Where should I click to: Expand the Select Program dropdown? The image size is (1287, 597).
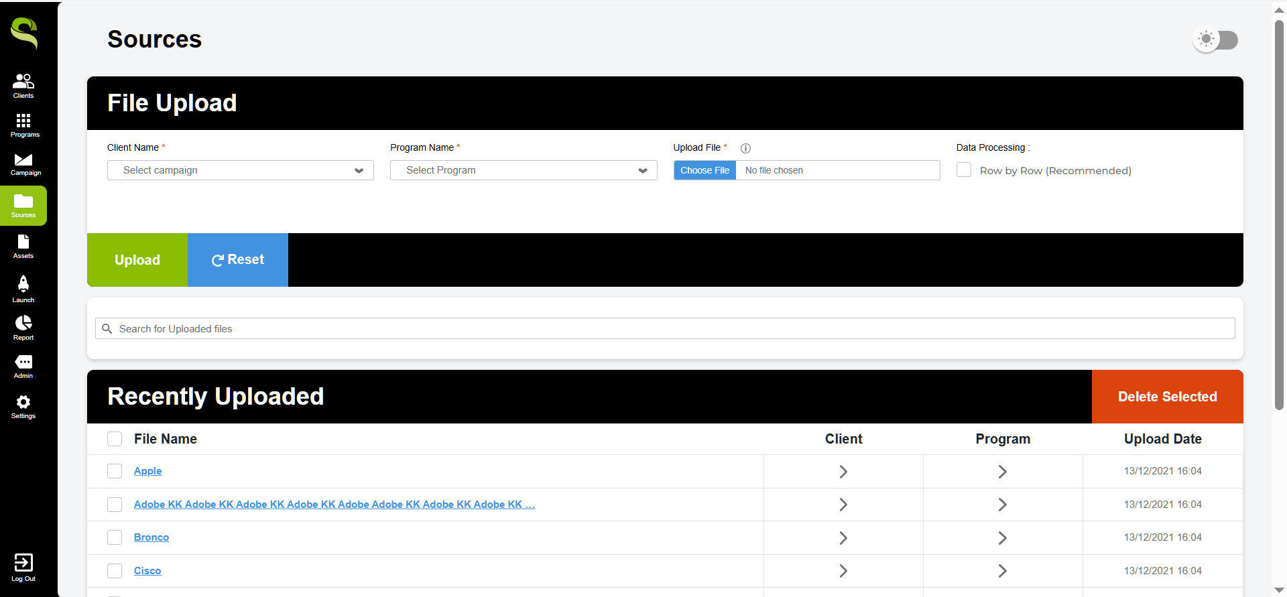[x=523, y=170]
